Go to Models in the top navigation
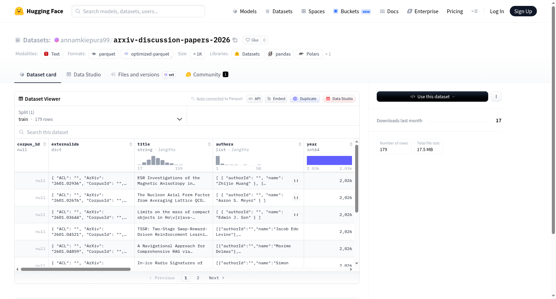 pyautogui.click(x=245, y=11)
